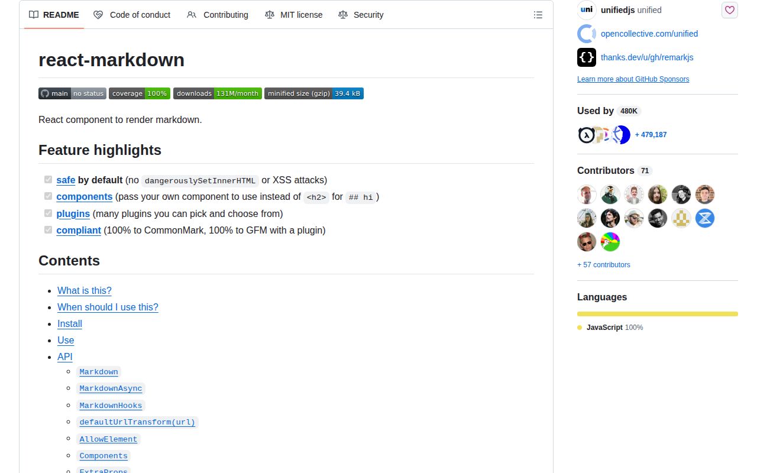Open the 'Used by' 480K heading link
Screen dimensions: 757x473
coord(609,111)
